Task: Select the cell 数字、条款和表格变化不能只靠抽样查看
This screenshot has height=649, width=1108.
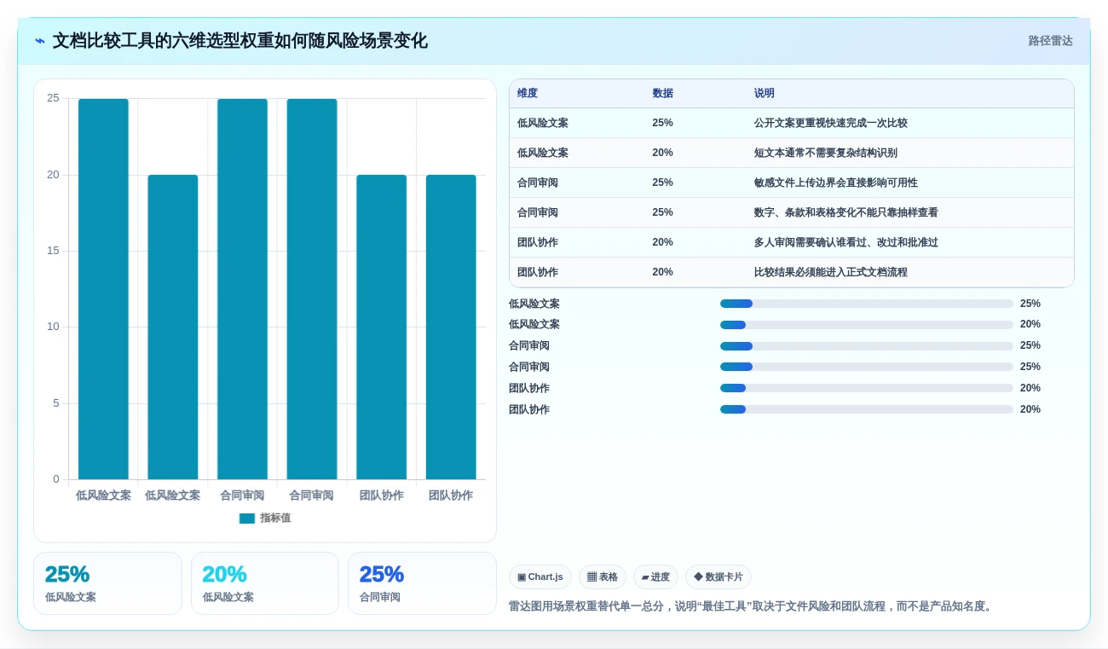Action: click(846, 213)
